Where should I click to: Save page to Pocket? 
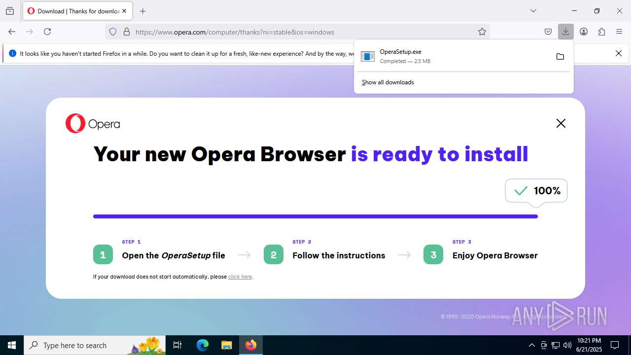(x=548, y=32)
